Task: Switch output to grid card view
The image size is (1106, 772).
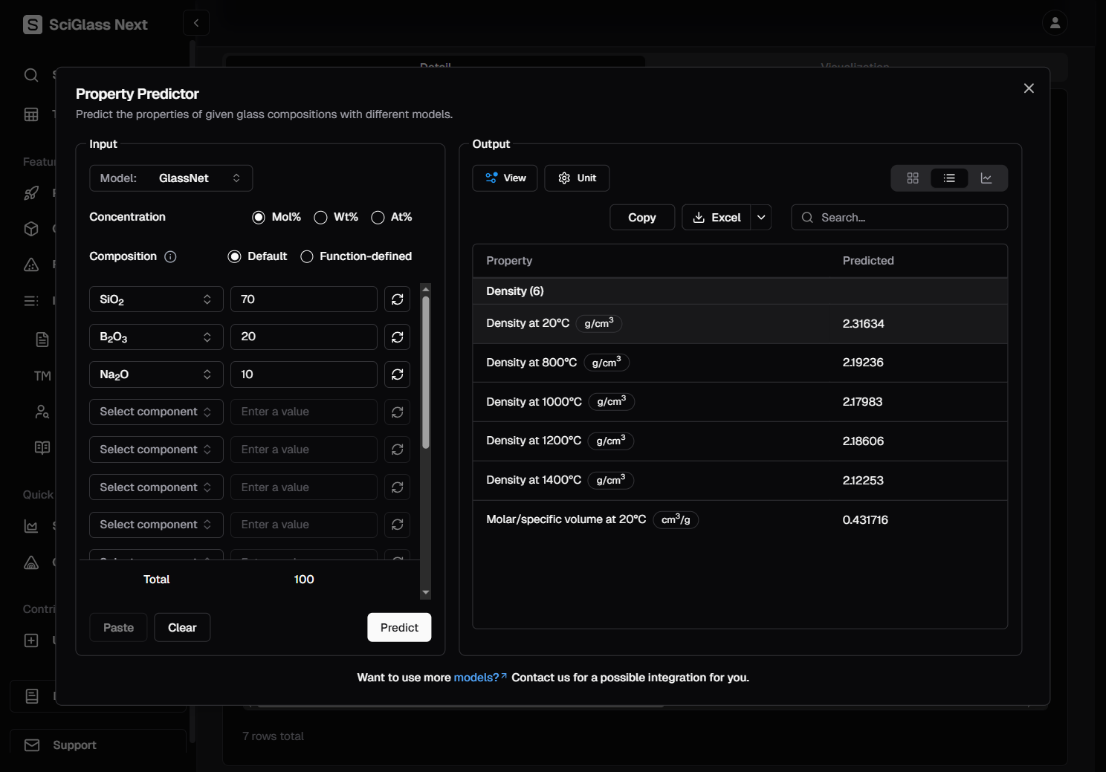Action: pyautogui.click(x=913, y=178)
